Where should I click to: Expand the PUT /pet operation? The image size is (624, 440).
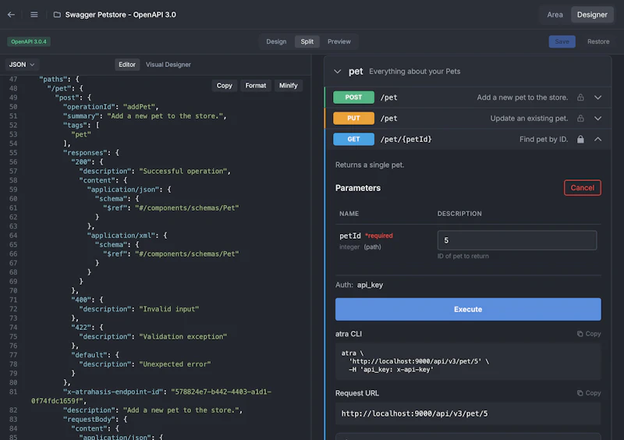[597, 119]
